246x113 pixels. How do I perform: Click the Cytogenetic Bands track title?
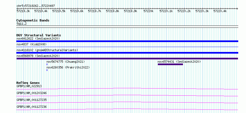(33, 20)
